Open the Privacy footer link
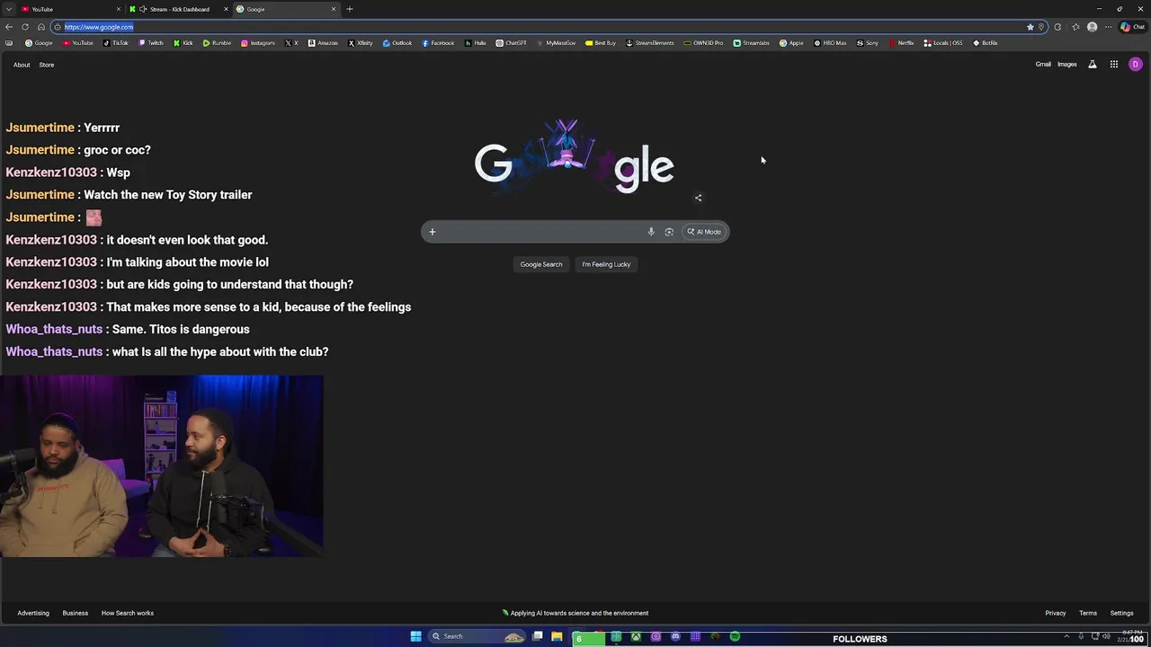The height and width of the screenshot is (647, 1151). pyautogui.click(x=1056, y=613)
